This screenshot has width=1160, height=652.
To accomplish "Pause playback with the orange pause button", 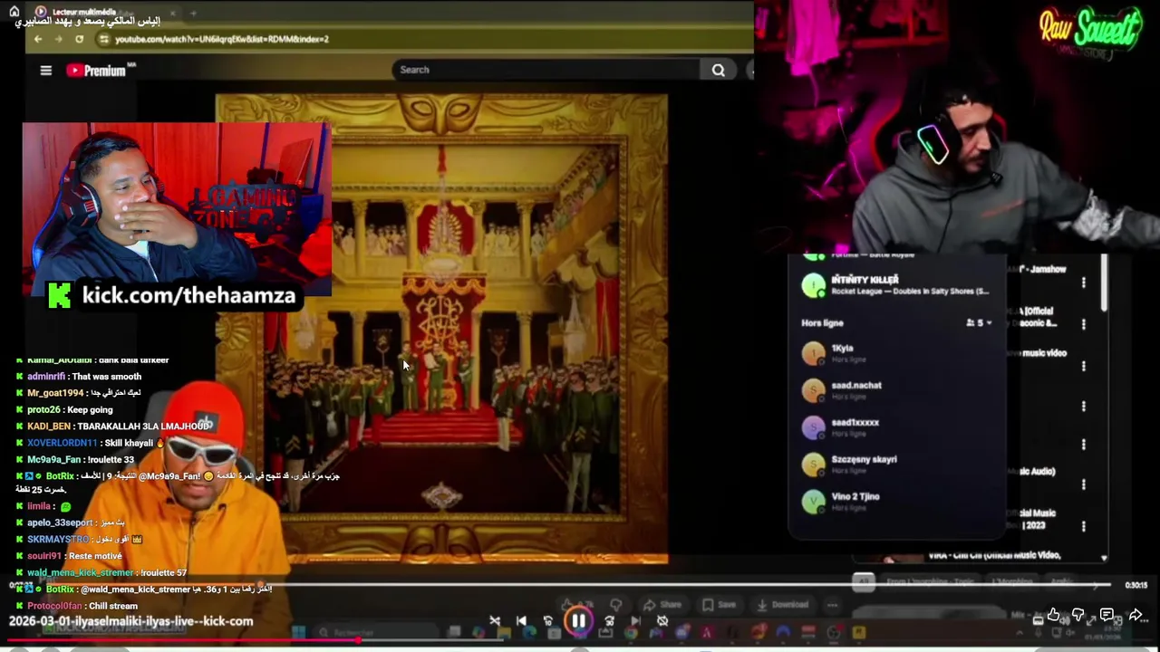I will tap(578, 620).
